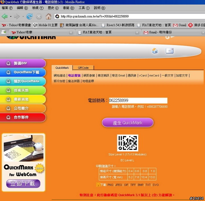205x201 pixels.
Task: Open the 工具 (T) menu
Action: 84,8
